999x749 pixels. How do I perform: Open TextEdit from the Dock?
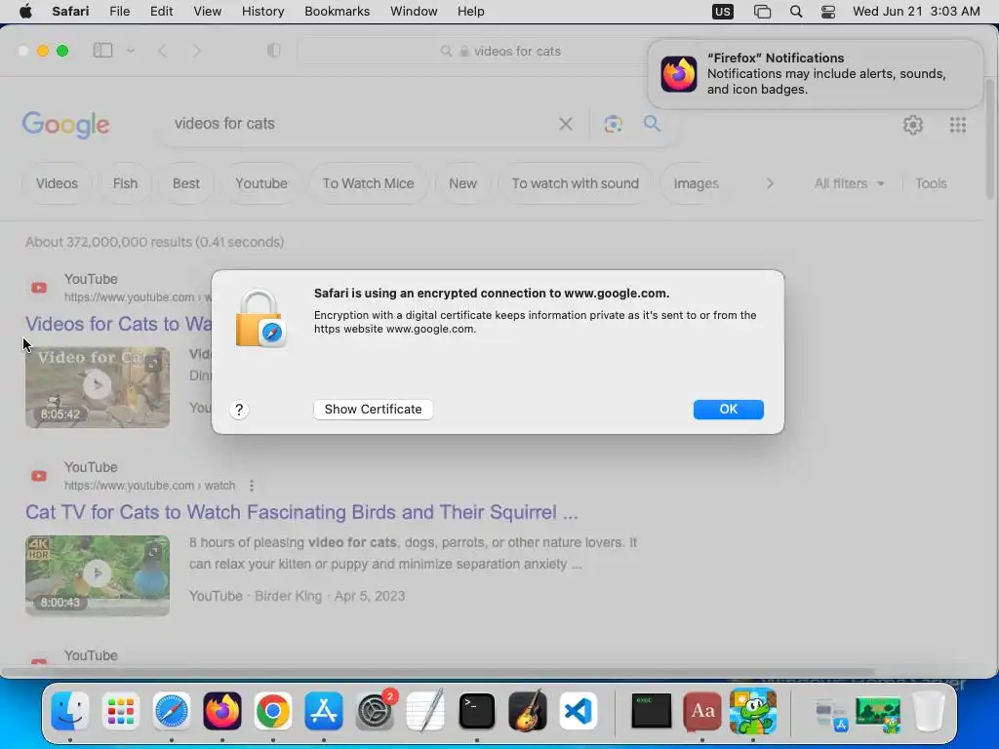click(425, 711)
